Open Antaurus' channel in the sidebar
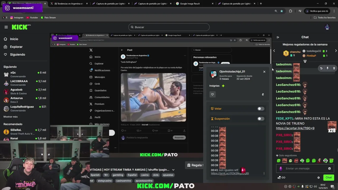This screenshot has height=190, width=338. click(25, 100)
